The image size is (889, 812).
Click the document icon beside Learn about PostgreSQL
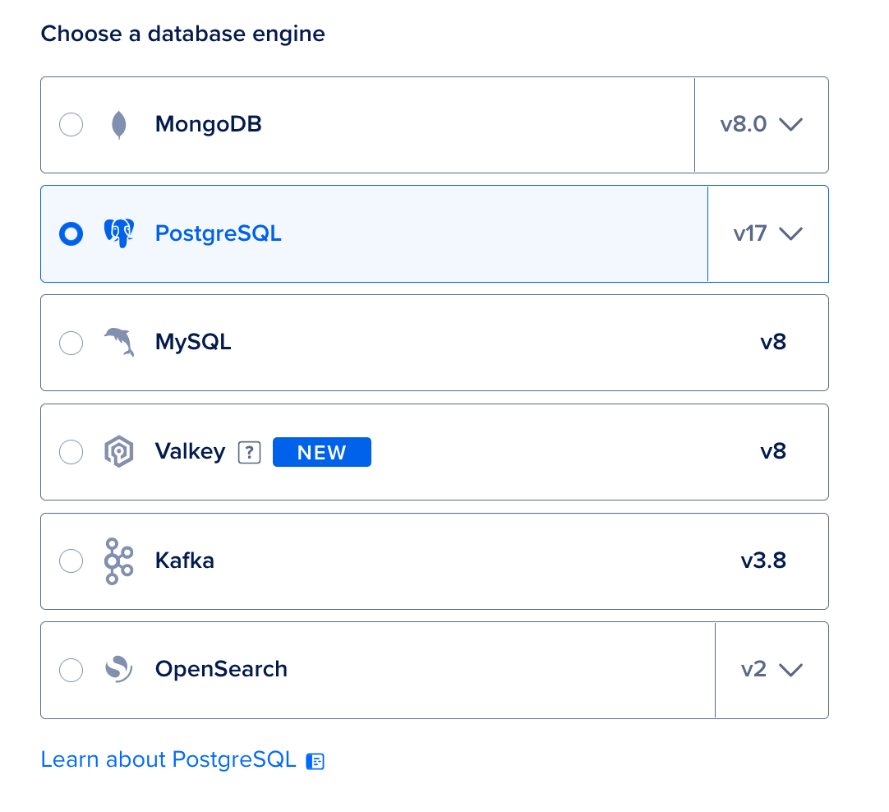point(316,761)
